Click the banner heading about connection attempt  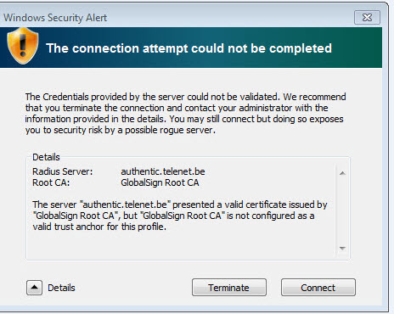click(x=189, y=48)
